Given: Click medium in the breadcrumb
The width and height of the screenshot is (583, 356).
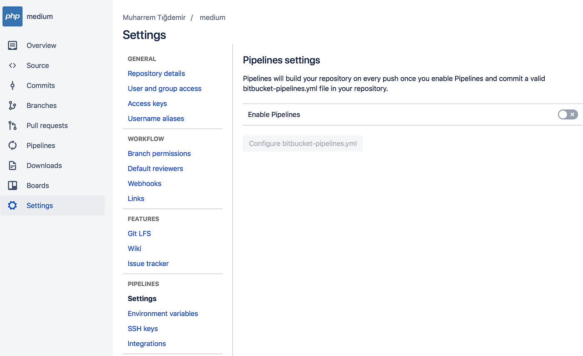Looking at the screenshot, I should click(x=212, y=17).
